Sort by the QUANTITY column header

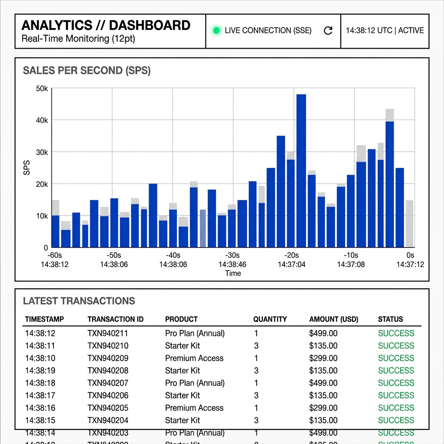click(x=270, y=319)
